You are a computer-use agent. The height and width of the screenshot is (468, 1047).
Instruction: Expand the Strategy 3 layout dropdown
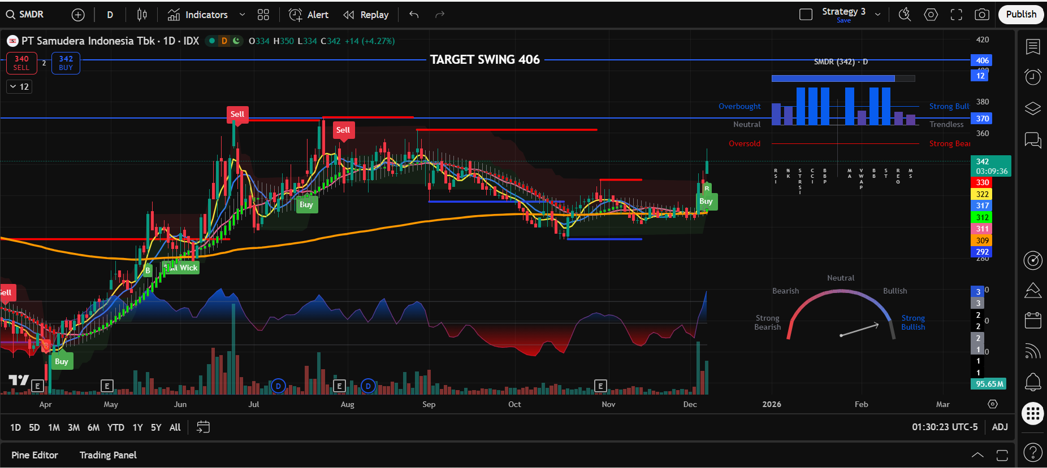click(x=877, y=15)
